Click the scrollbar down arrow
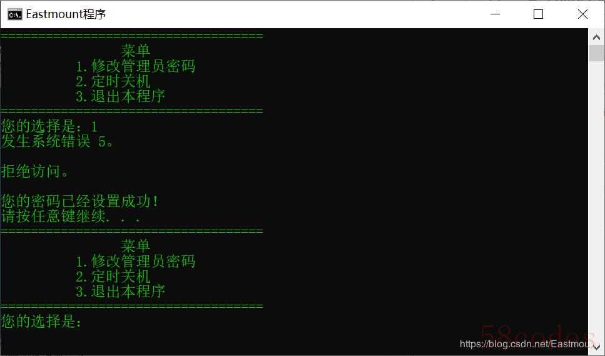This screenshot has height=356, width=605. tap(596, 347)
